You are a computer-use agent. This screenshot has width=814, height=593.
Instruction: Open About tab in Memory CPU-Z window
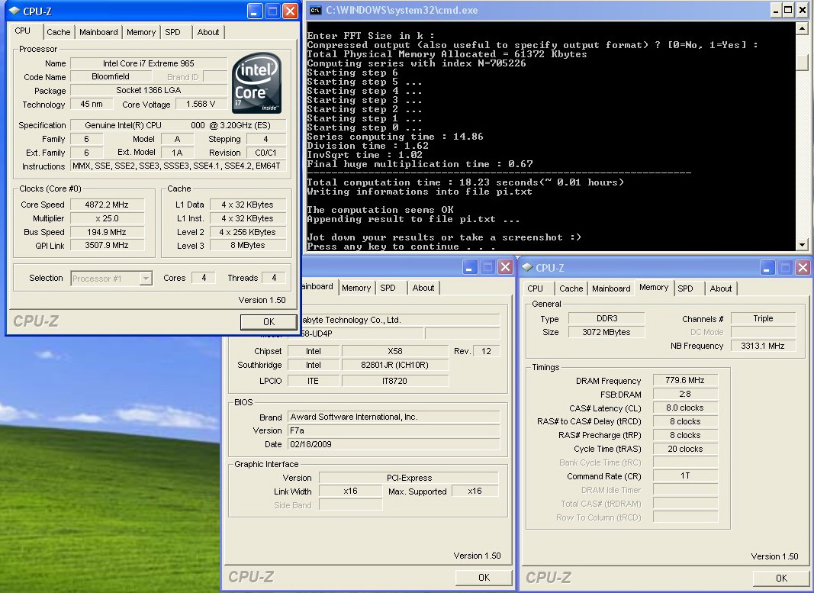tap(721, 288)
